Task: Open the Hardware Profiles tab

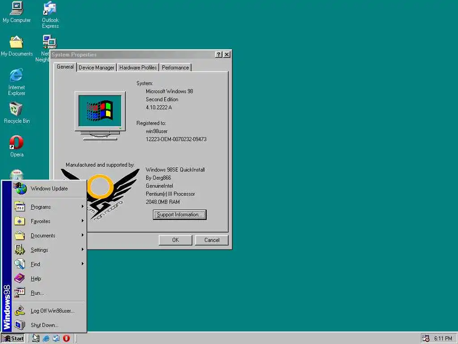Action: click(x=138, y=68)
